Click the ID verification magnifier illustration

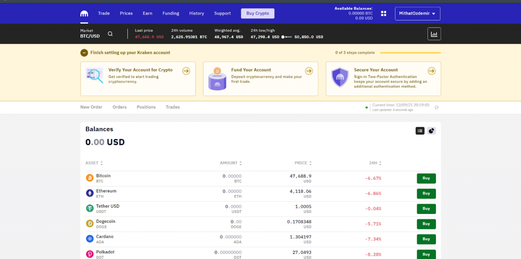tap(94, 75)
